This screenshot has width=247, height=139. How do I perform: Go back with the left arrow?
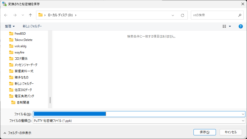tap(6, 15)
